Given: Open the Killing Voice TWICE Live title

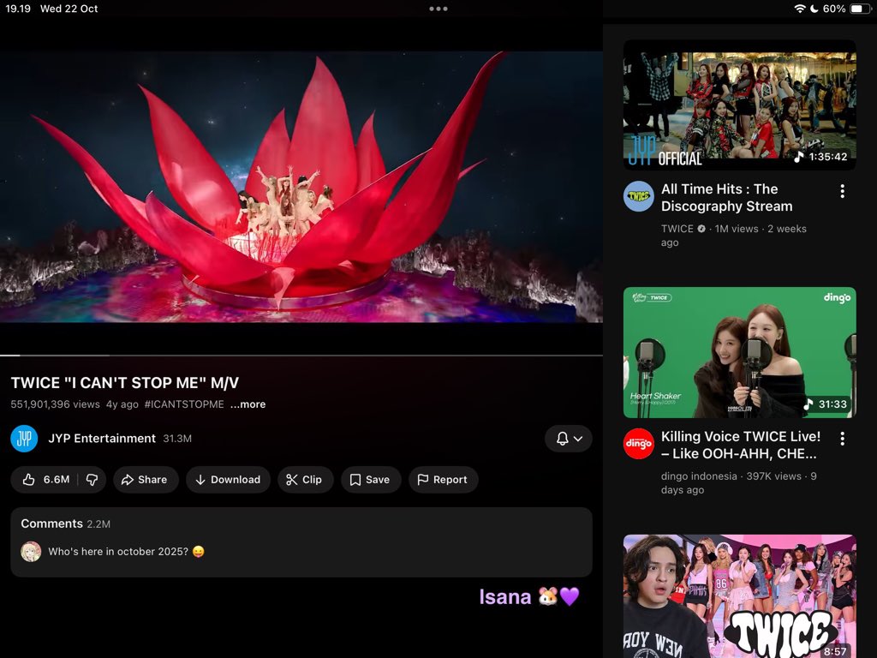Looking at the screenshot, I should (x=741, y=445).
